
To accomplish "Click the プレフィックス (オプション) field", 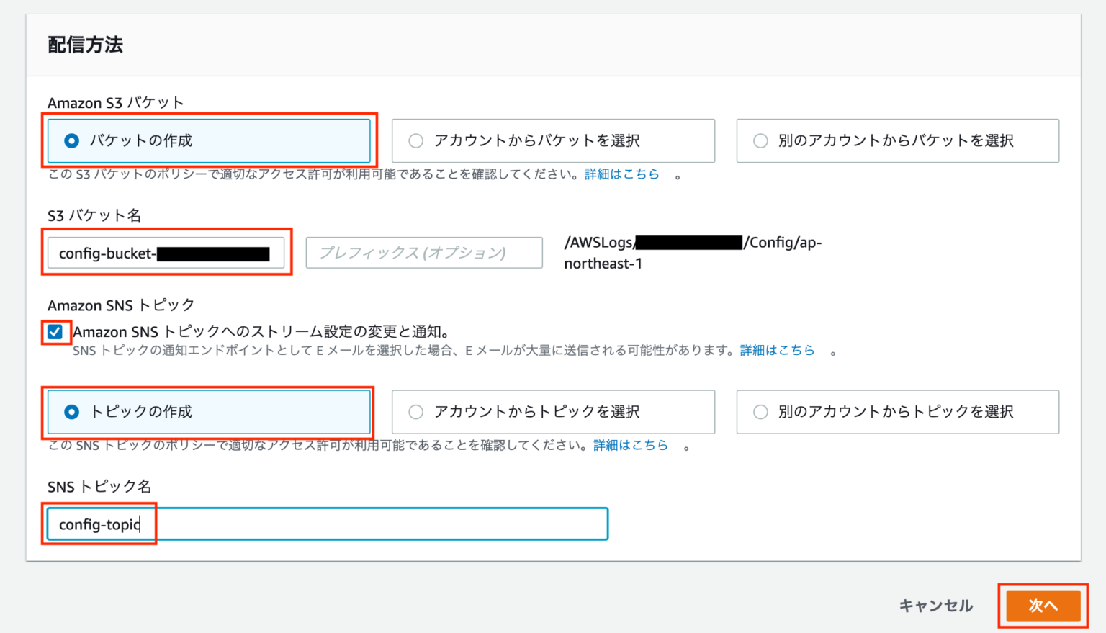I will pos(423,253).
